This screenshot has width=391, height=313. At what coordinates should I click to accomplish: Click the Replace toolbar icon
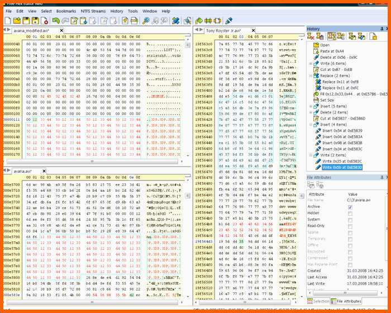point(176,21)
